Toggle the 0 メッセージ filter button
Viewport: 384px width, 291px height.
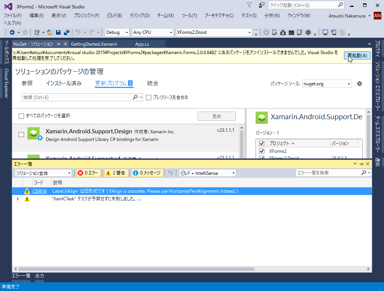pyautogui.click(x=147, y=173)
